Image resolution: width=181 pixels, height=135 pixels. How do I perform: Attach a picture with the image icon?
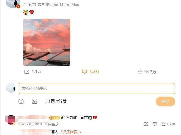tap(34, 101)
